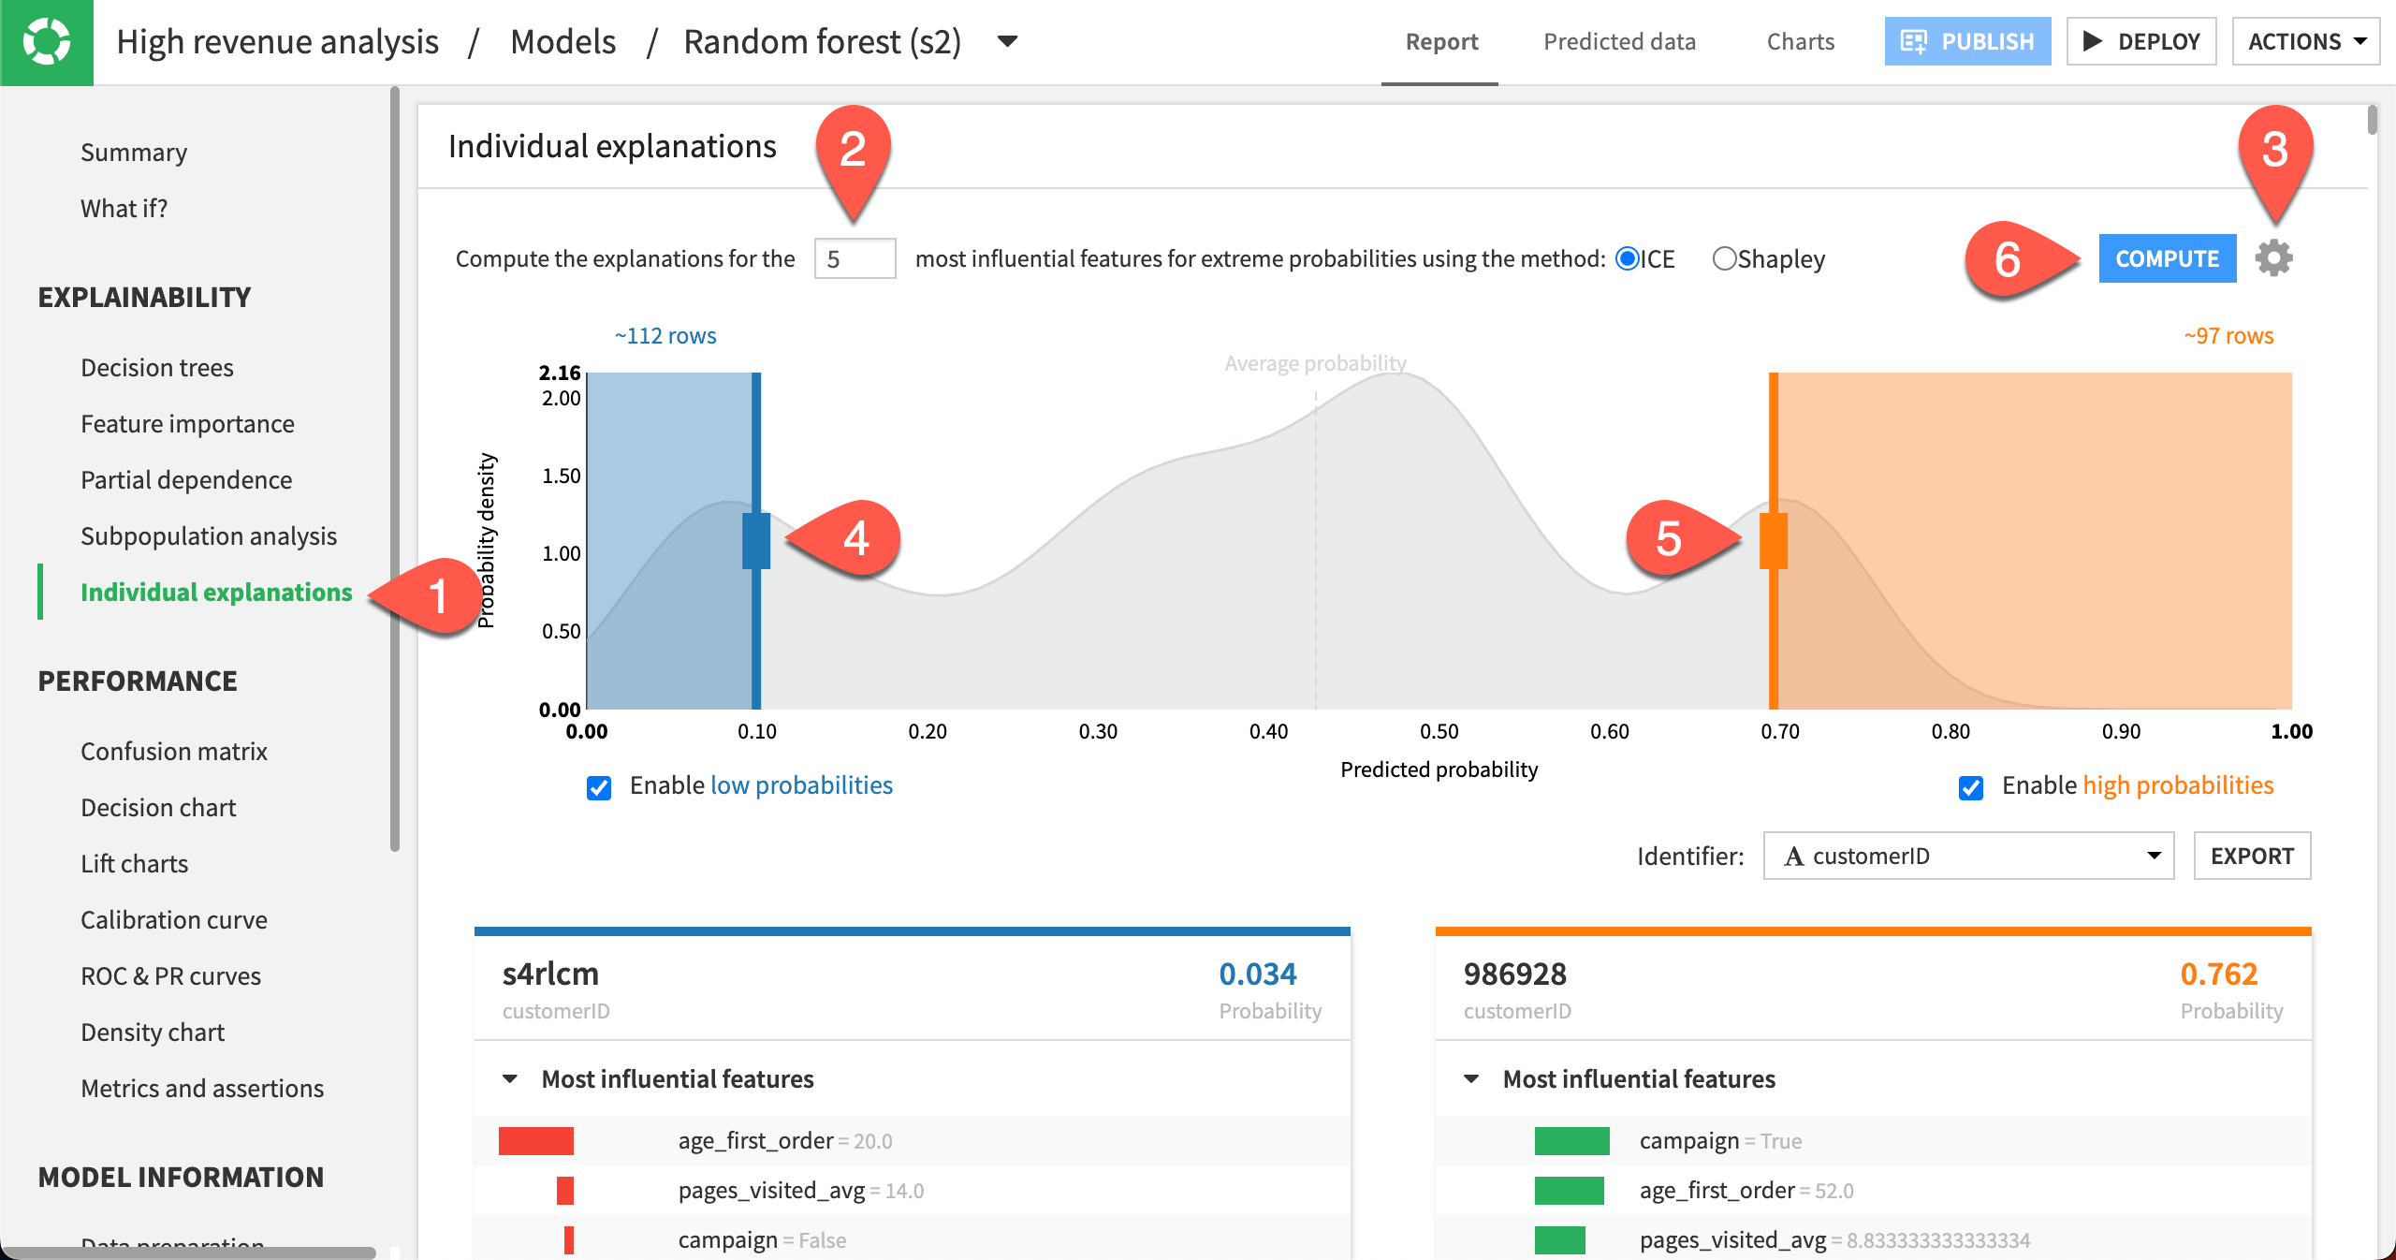This screenshot has width=2396, height=1260.
Task: Click the Export button
Action: pyautogui.click(x=2251, y=856)
